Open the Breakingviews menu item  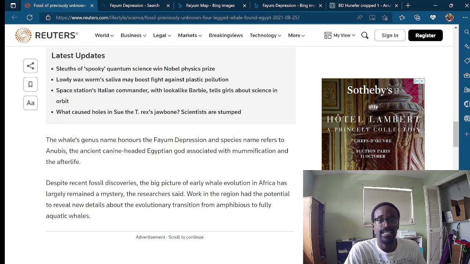pyautogui.click(x=225, y=35)
